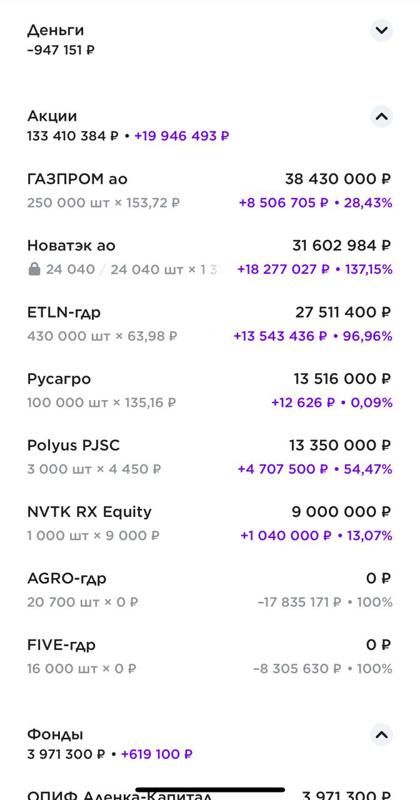420x800 pixels.
Task: Collapse the Акции section chevron
Action: coord(381,116)
